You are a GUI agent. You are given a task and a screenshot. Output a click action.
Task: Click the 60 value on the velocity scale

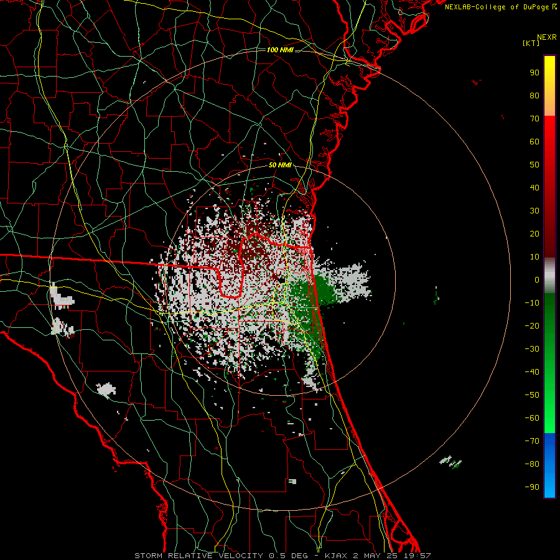point(534,141)
